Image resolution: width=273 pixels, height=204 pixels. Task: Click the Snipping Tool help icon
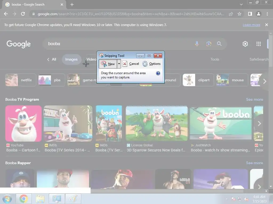click(158, 73)
